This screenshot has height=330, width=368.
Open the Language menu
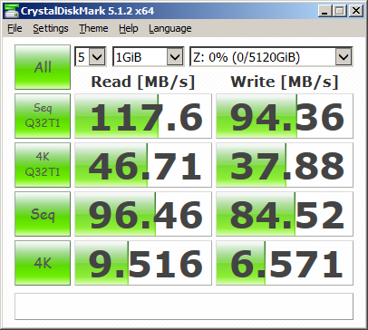click(169, 28)
